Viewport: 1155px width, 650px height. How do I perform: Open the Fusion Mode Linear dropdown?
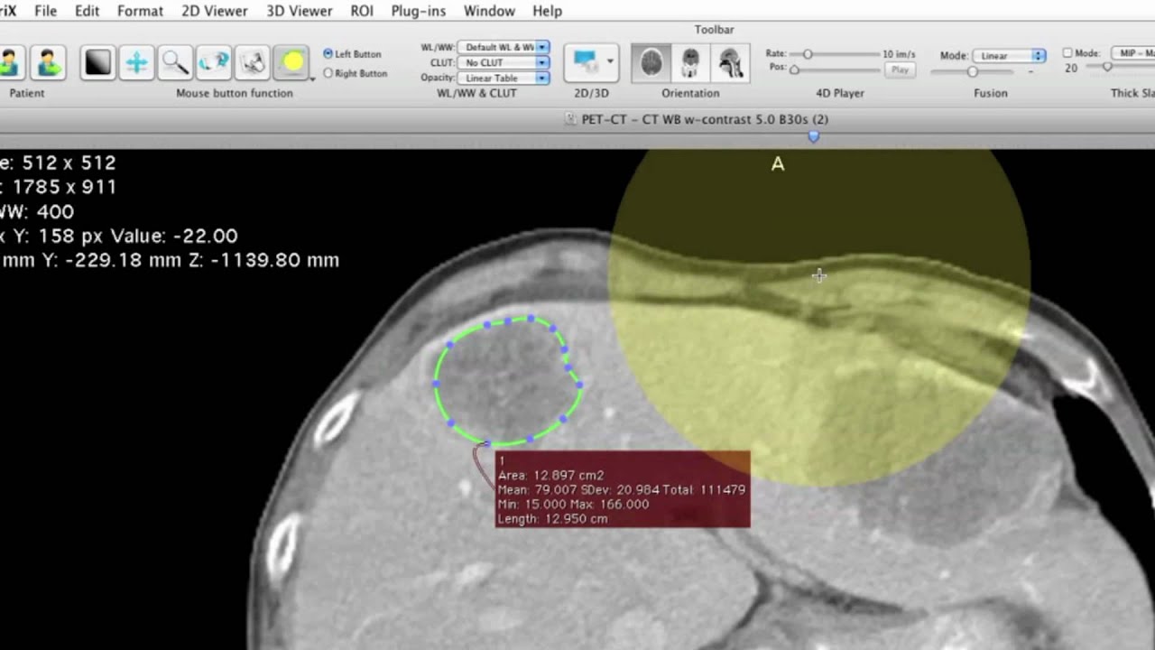[x=1011, y=56]
